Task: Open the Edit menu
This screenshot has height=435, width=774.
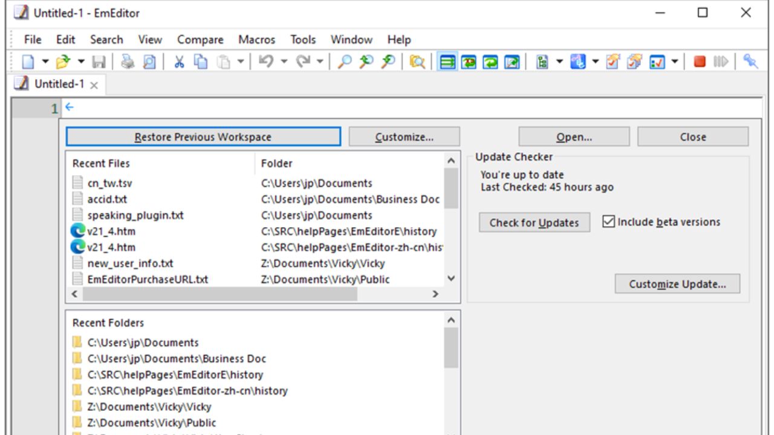Action: (66, 39)
